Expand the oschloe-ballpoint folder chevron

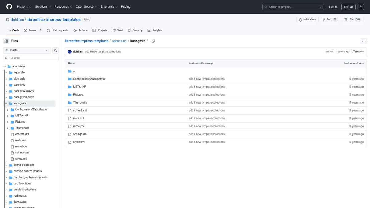(6, 165)
